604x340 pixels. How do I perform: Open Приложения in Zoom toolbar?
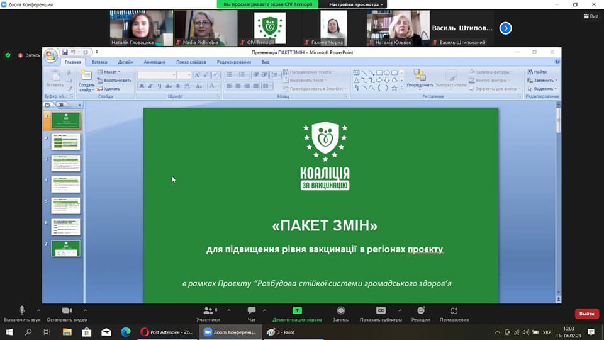tap(454, 314)
